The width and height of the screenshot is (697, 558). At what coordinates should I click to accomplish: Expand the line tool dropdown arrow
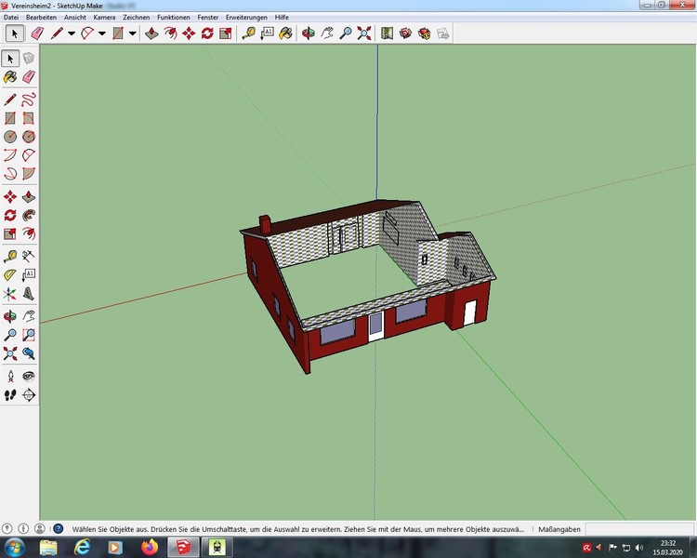click(71, 33)
